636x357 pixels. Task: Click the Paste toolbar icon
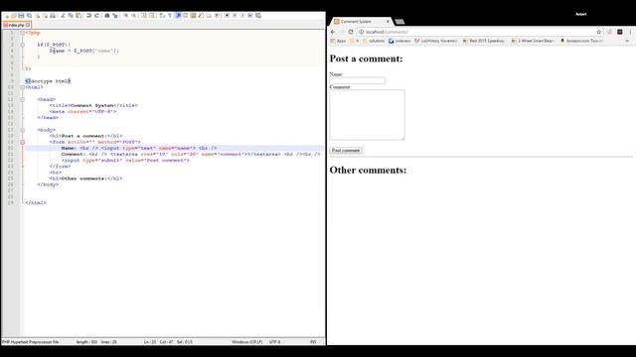point(78,16)
